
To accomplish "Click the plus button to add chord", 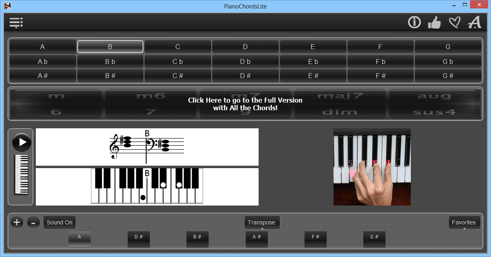I will pyautogui.click(x=17, y=222).
